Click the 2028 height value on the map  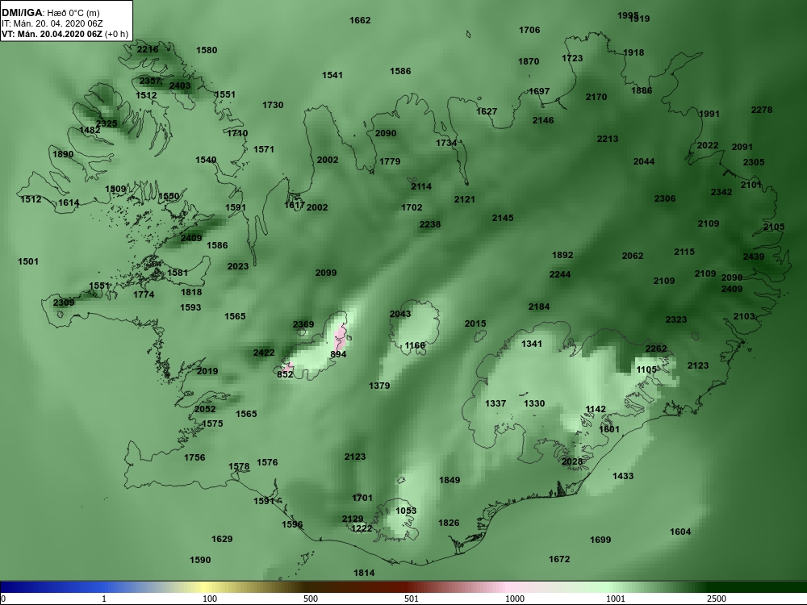click(572, 461)
